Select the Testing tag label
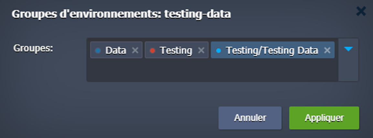 [176, 50]
